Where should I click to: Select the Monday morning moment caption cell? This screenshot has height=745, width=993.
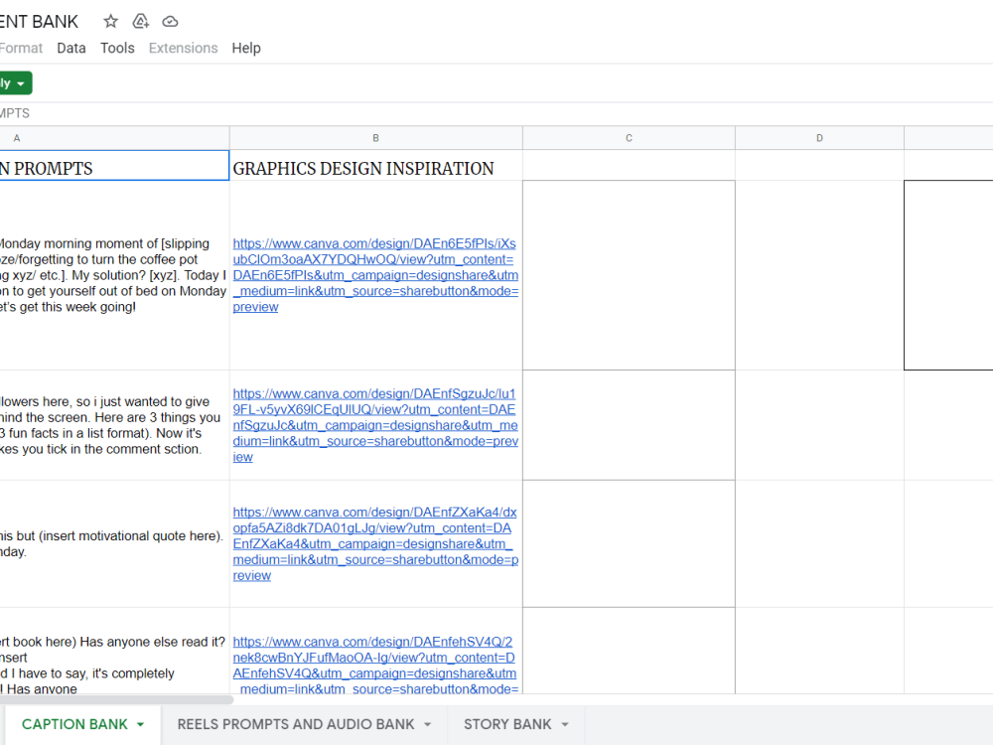[x=114, y=275]
